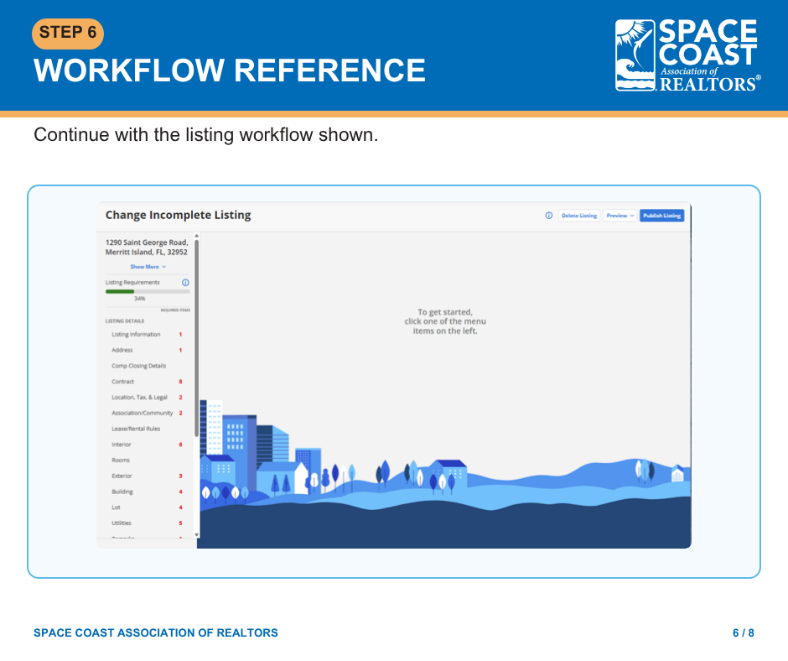Click the Change Incomplete Listing heading
The height and width of the screenshot is (661, 788).
point(178,215)
